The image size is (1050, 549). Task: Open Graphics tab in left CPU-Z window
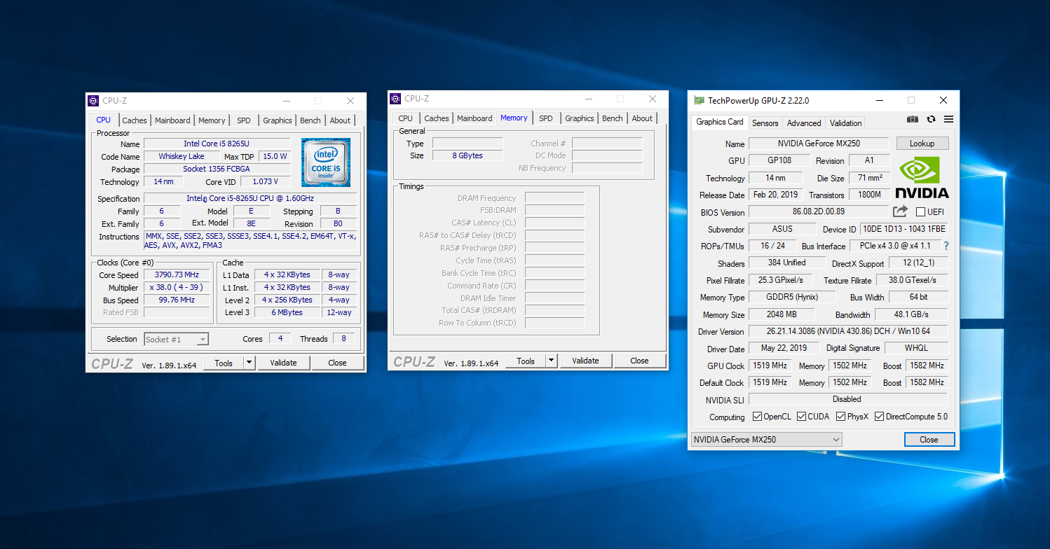(x=278, y=120)
